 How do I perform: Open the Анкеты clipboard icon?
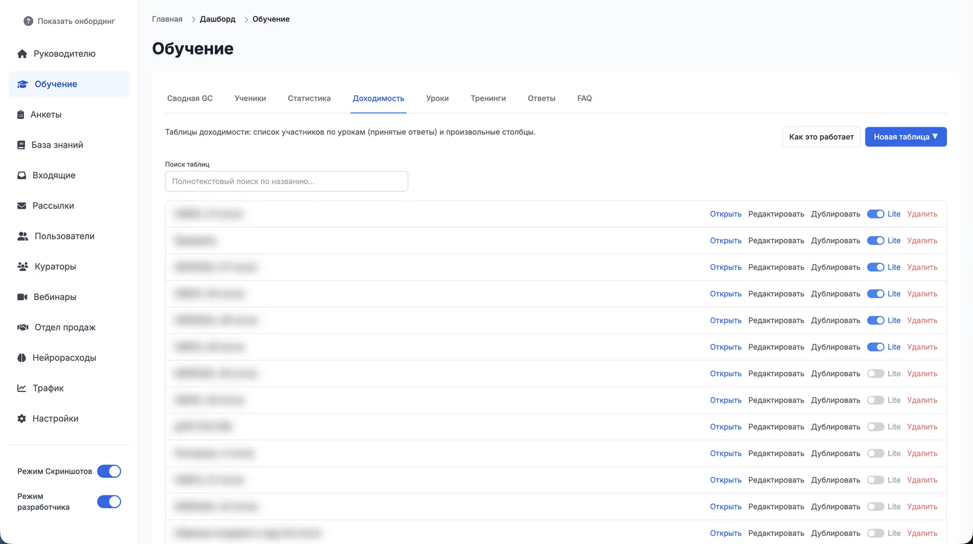(21, 115)
